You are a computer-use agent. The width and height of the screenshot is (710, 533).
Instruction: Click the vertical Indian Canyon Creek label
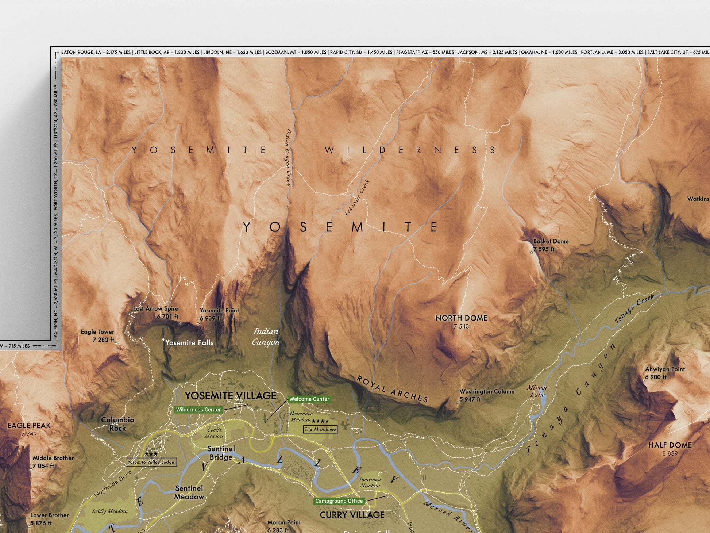[288, 157]
